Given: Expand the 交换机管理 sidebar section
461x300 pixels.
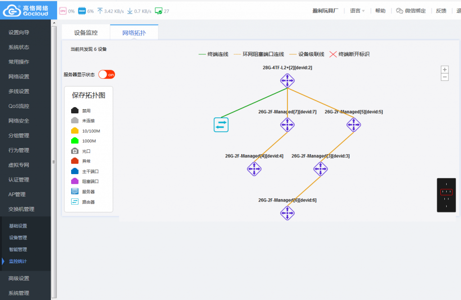Looking at the screenshot, I should (x=21, y=209).
